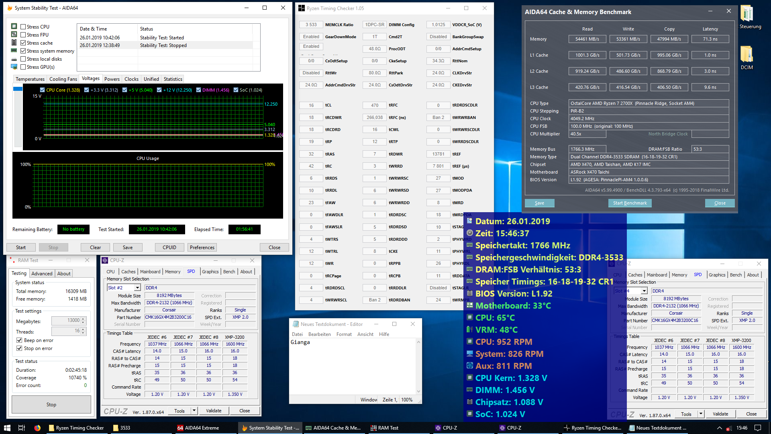Viewport: 771px width, 434px height.
Task: Toggle the Beep on error checkbox
Action: (19, 340)
